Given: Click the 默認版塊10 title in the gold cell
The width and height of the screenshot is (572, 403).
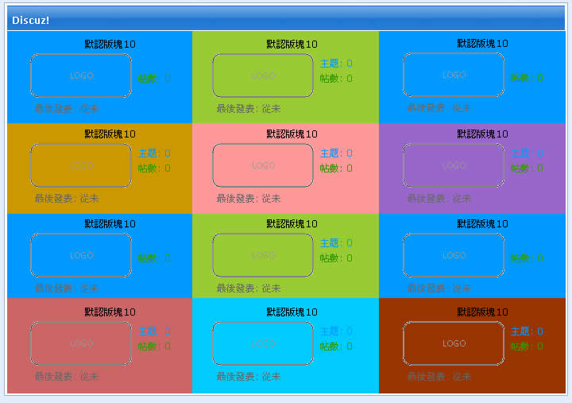Looking at the screenshot, I should click(110, 134).
